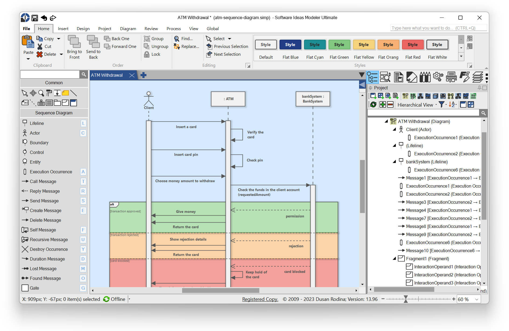
Task: Add a new diagram tab with plus
Action: pyautogui.click(x=143, y=75)
